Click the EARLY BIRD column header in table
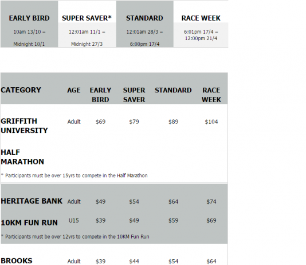Viewport: 306px width, 265px height. pyautogui.click(x=100, y=95)
